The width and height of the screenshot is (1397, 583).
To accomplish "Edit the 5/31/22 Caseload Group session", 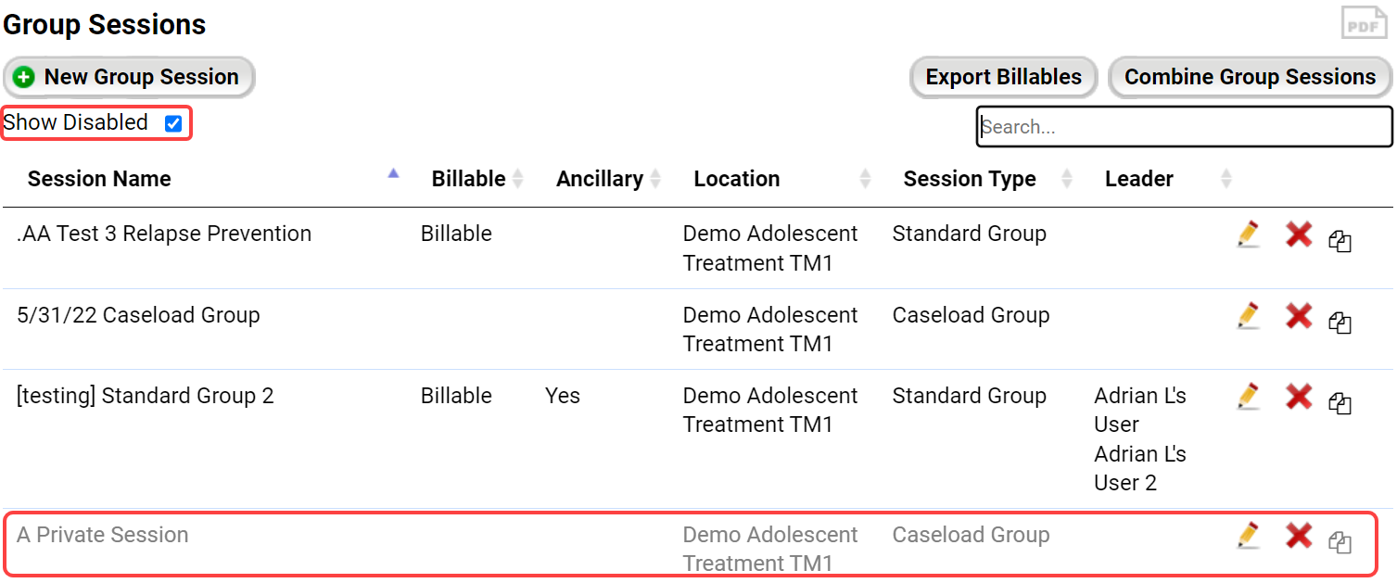I will click(1249, 316).
